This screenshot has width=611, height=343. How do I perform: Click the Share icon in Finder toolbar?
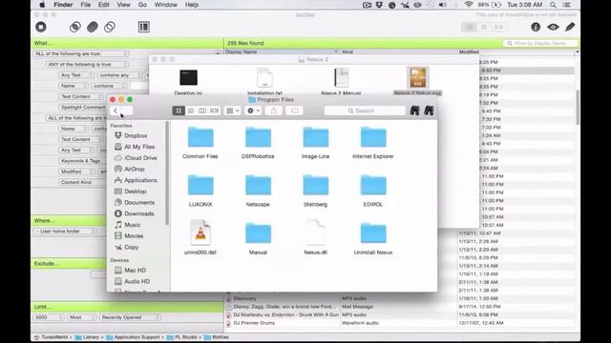(274, 111)
